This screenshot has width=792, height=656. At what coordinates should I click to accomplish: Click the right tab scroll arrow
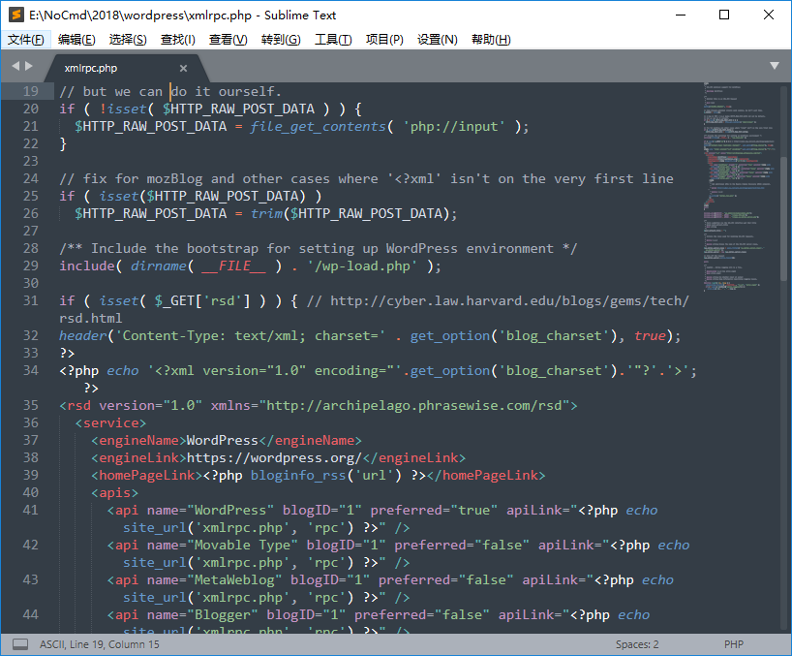pyautogui.click(x=29, y=66)
